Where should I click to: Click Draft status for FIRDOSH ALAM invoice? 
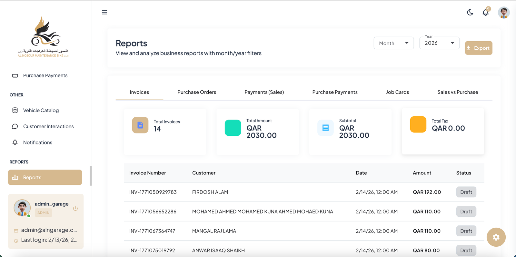[x=466, y=192]
